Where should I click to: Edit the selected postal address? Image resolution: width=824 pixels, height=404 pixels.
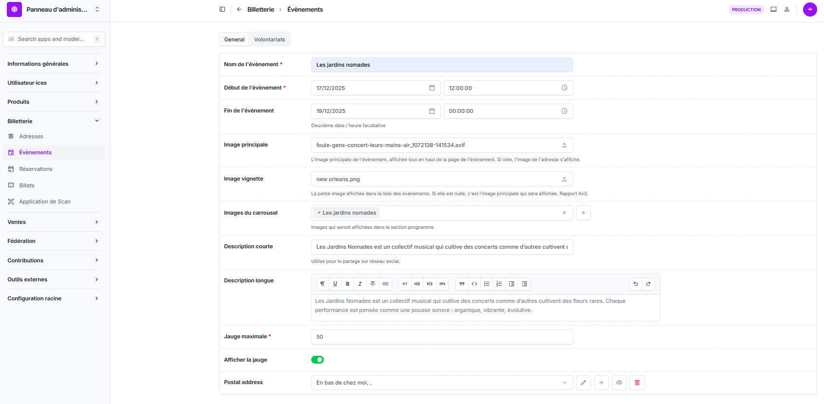[x=583, y=383]
